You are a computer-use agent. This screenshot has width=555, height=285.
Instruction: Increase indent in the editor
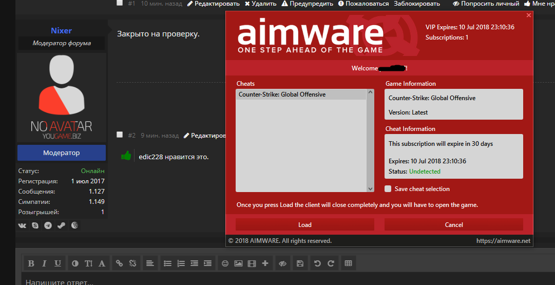click(208, 263)
